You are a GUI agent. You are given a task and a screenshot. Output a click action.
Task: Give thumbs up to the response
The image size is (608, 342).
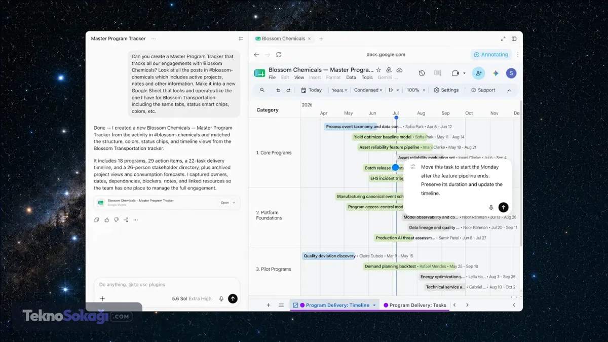click(x=106, y=220)
